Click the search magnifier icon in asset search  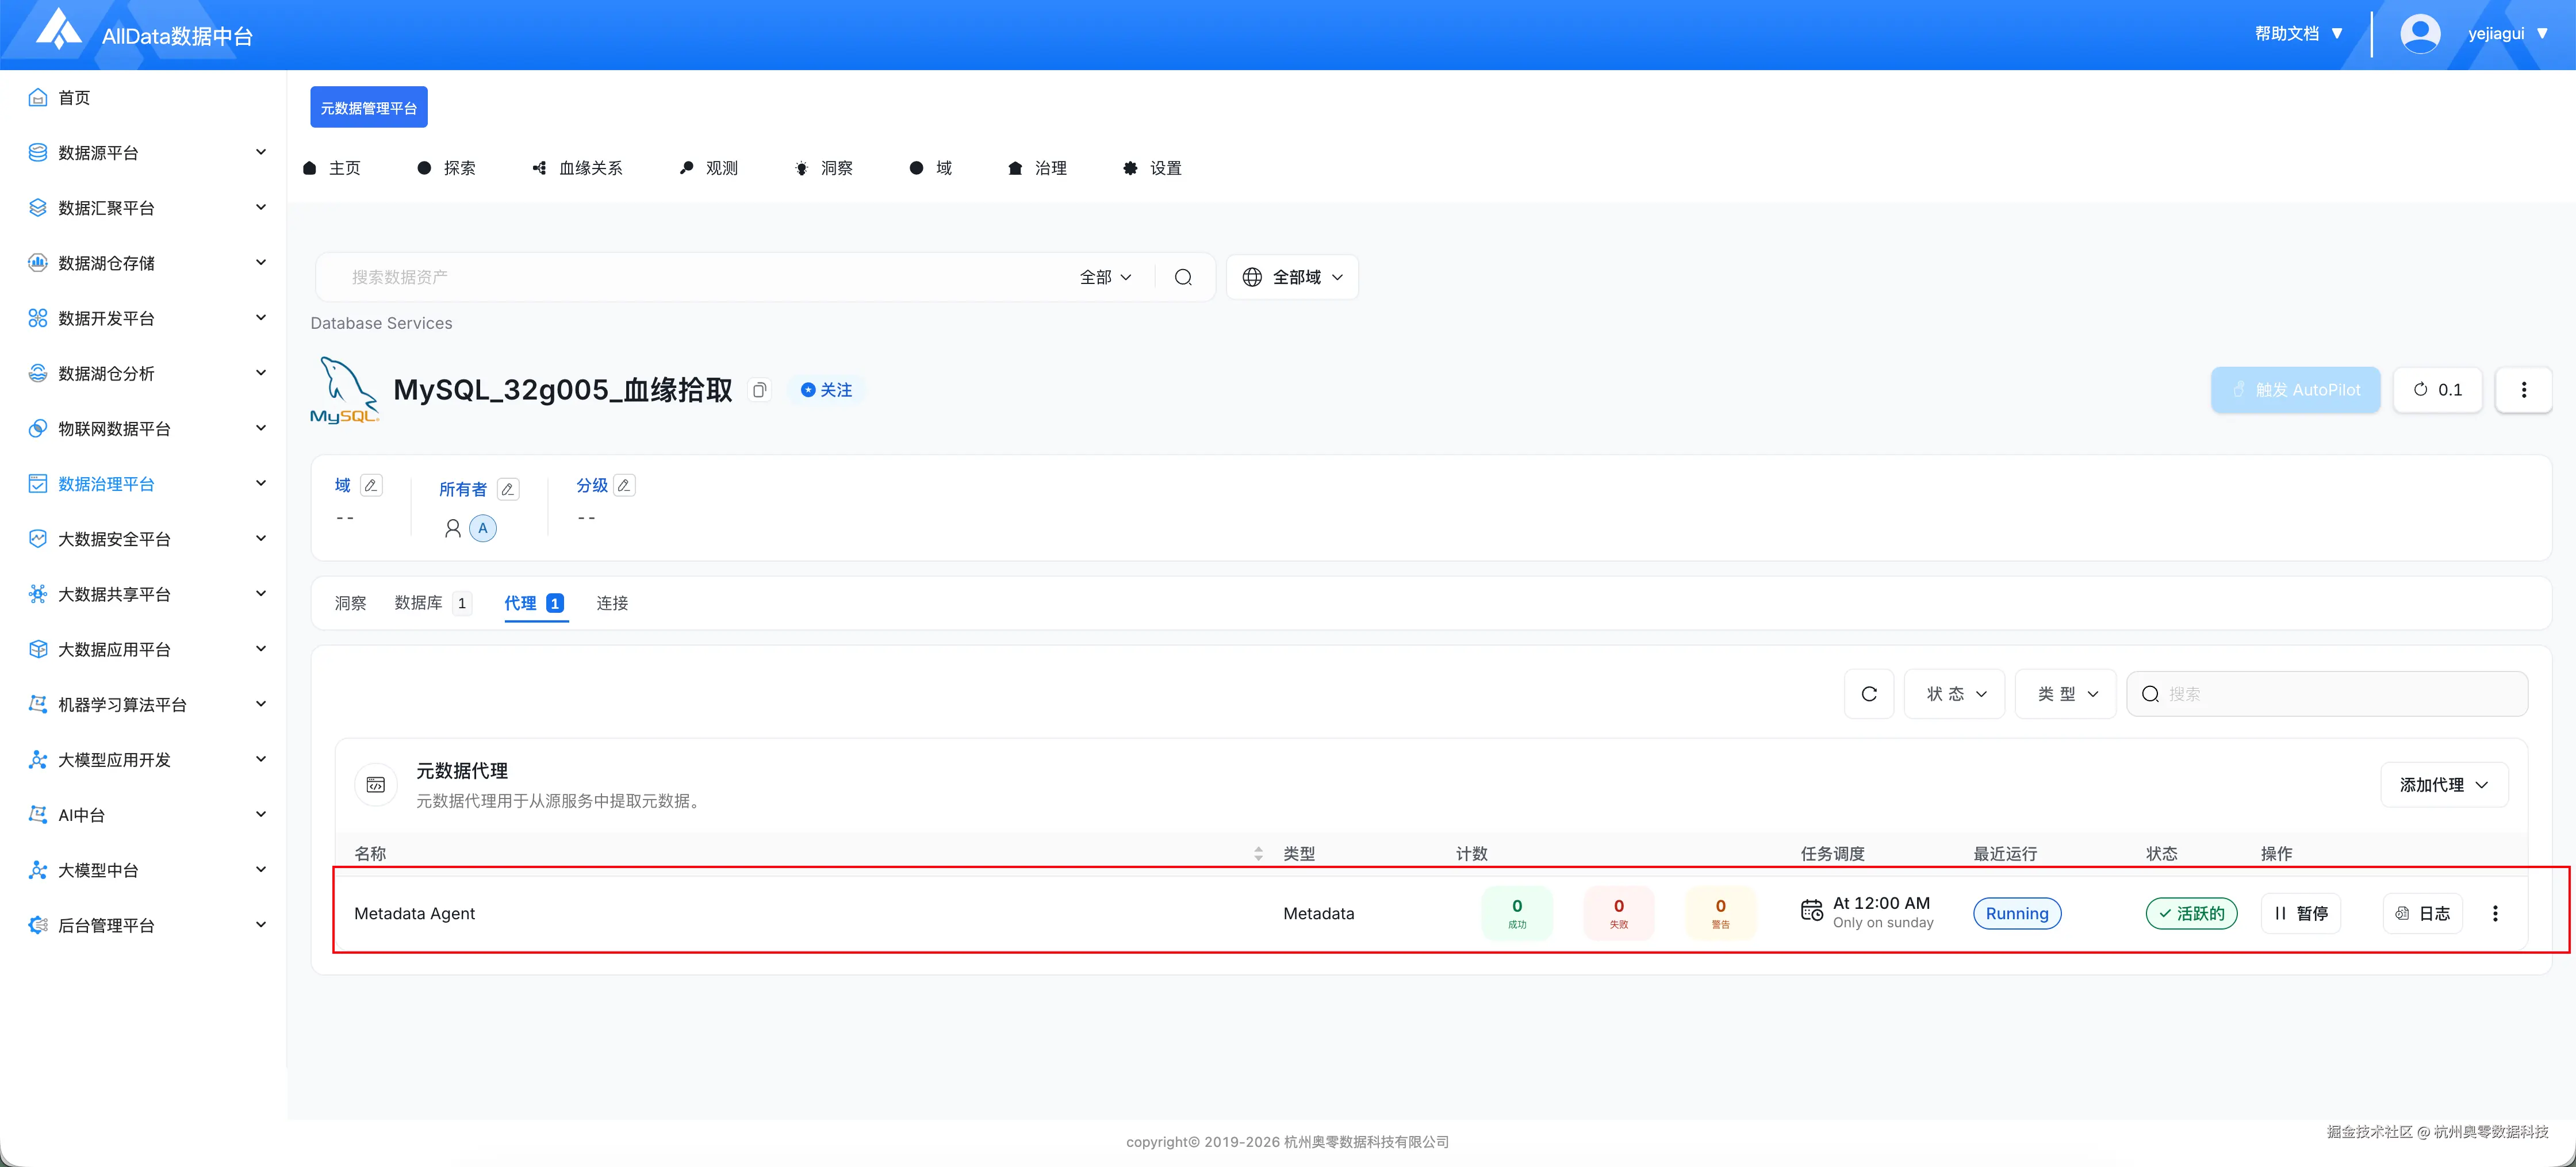(1183, 277)
